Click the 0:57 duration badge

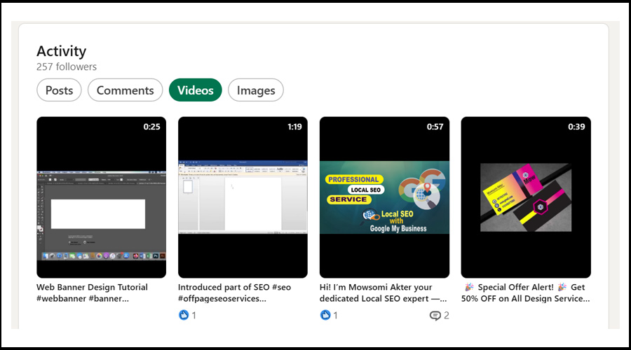coord(435,127)
